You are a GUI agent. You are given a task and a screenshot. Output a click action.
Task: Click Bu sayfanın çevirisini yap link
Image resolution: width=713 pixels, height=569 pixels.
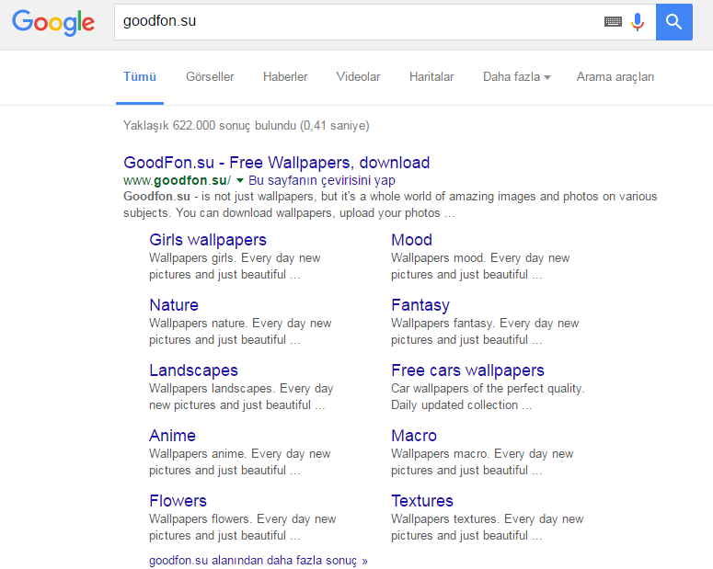322,180
